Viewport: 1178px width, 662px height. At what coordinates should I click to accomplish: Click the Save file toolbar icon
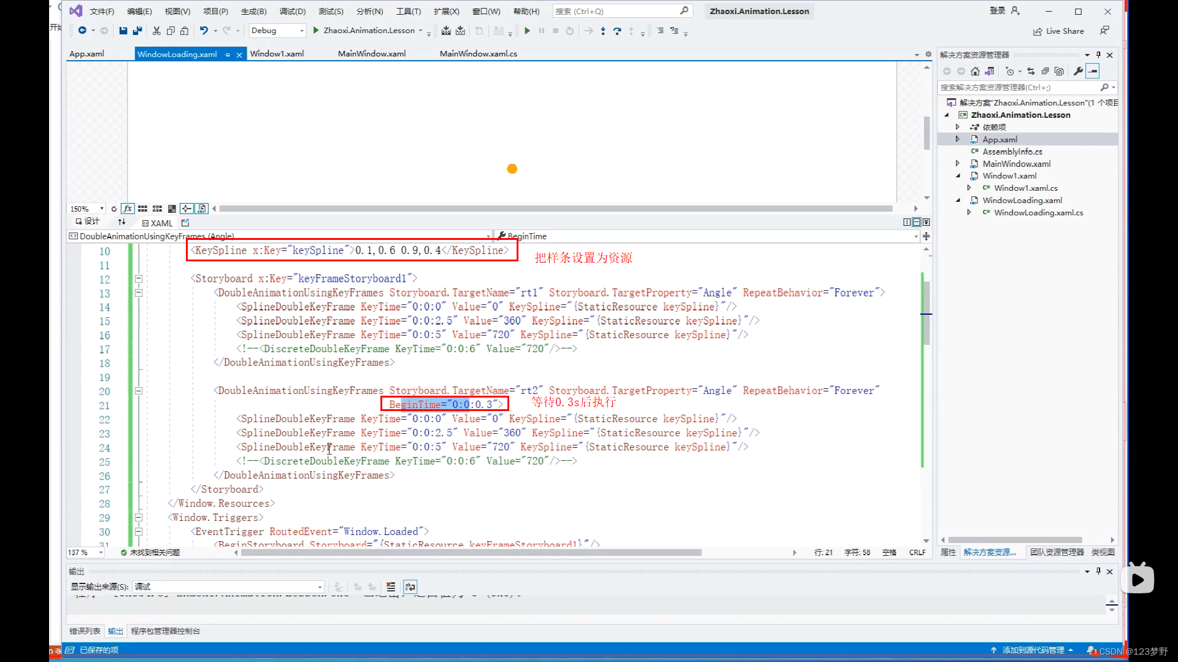pos(123,31)
